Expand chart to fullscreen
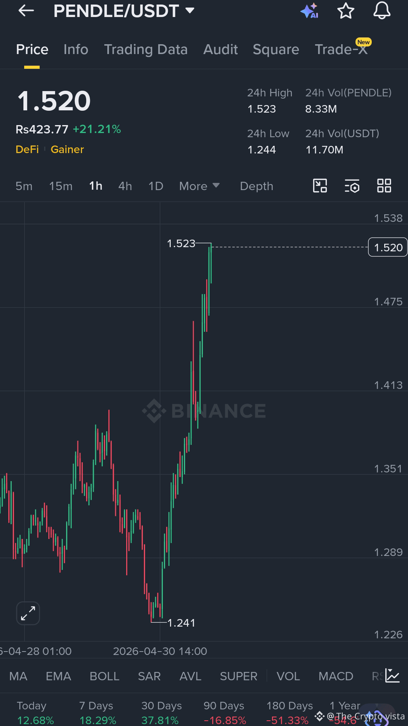This screenshot has width=408, height=726. click(28, 613)
